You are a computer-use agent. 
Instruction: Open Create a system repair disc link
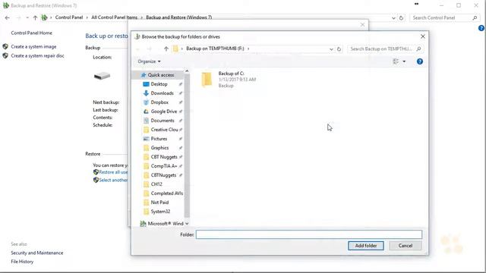point(37,55)
